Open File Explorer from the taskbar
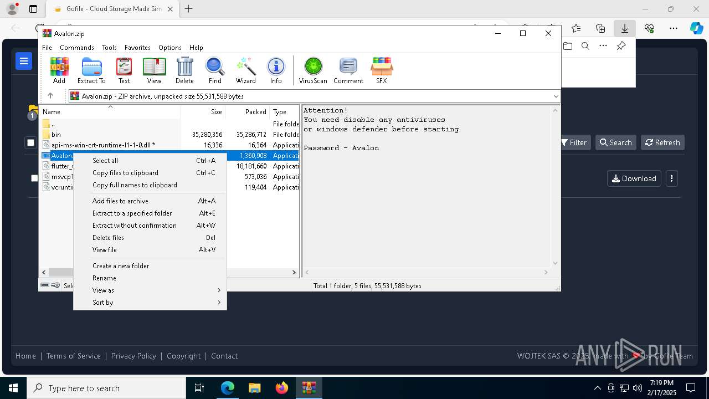The width and height of the screenshot is (709, 399). (255, 388)
